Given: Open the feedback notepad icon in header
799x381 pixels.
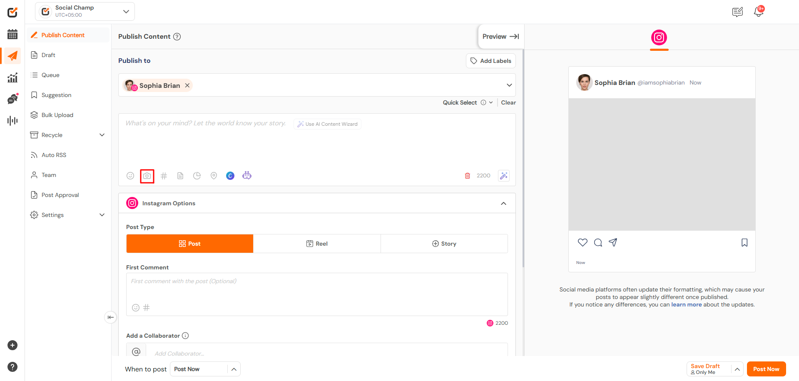Looking at the screenshot, I should 737,12.
